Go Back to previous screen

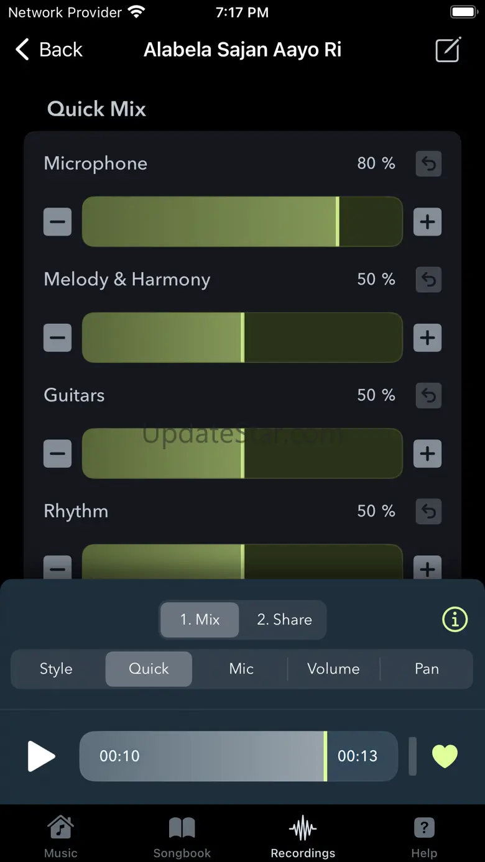49,50
